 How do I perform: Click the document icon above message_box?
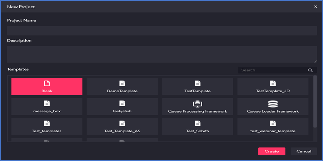[x=47, y=104]
